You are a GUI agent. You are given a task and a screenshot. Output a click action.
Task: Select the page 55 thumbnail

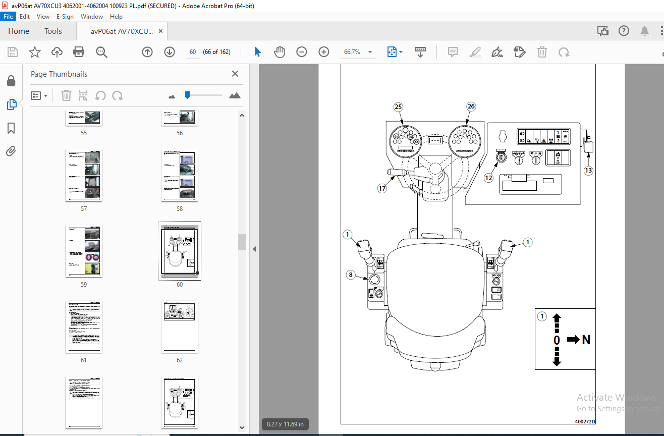point(84,118)
